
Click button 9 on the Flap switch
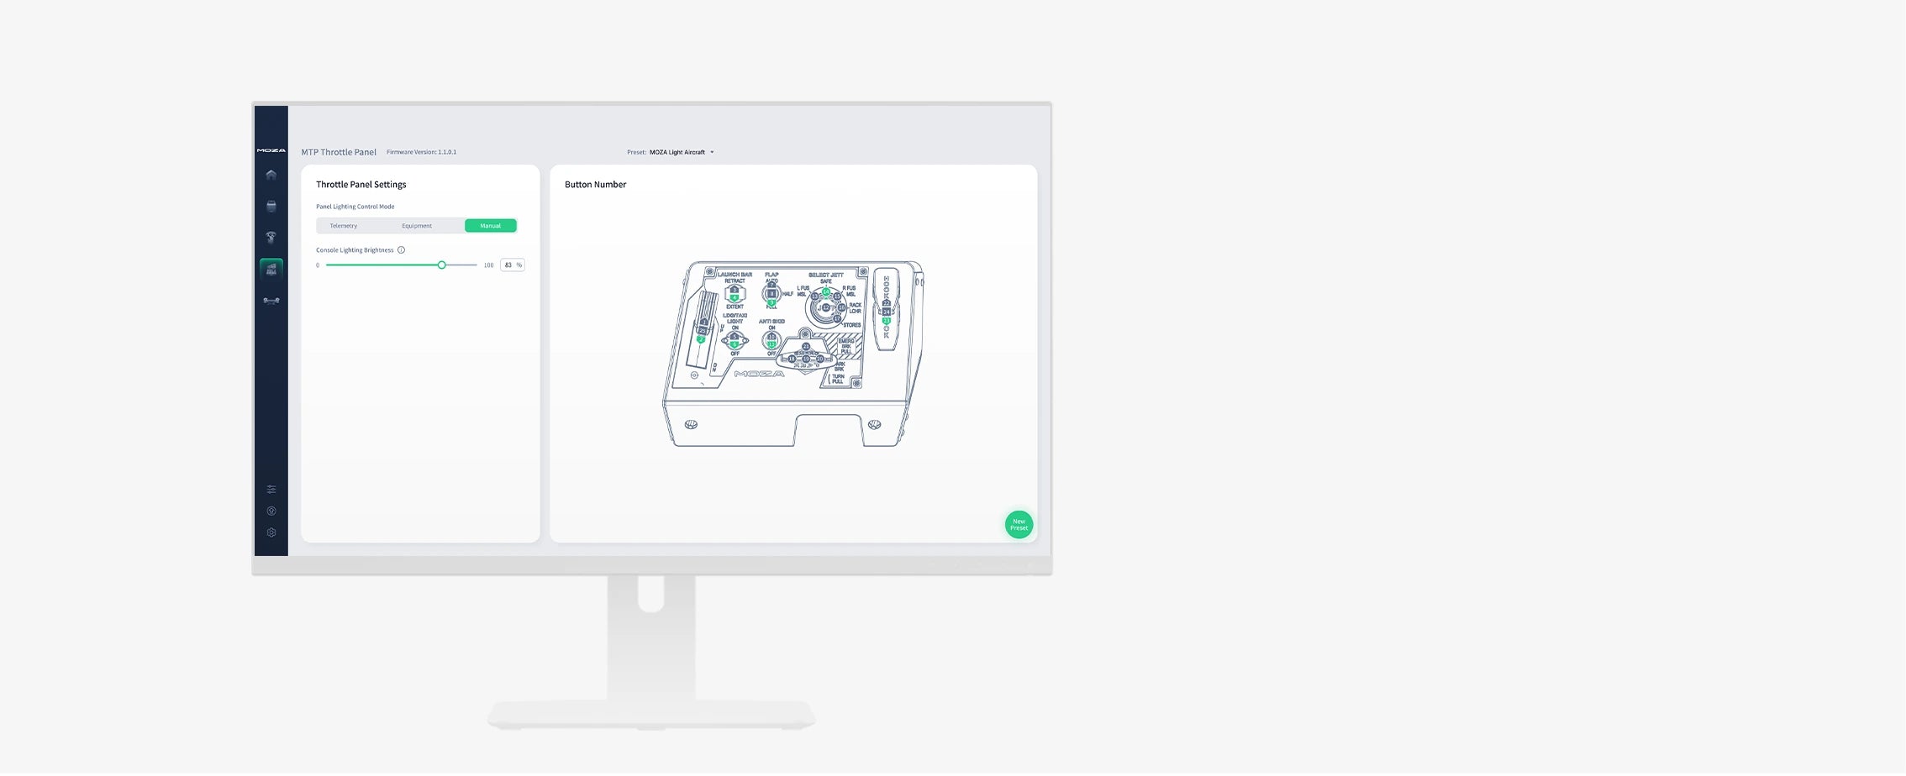tap(771, 303)
